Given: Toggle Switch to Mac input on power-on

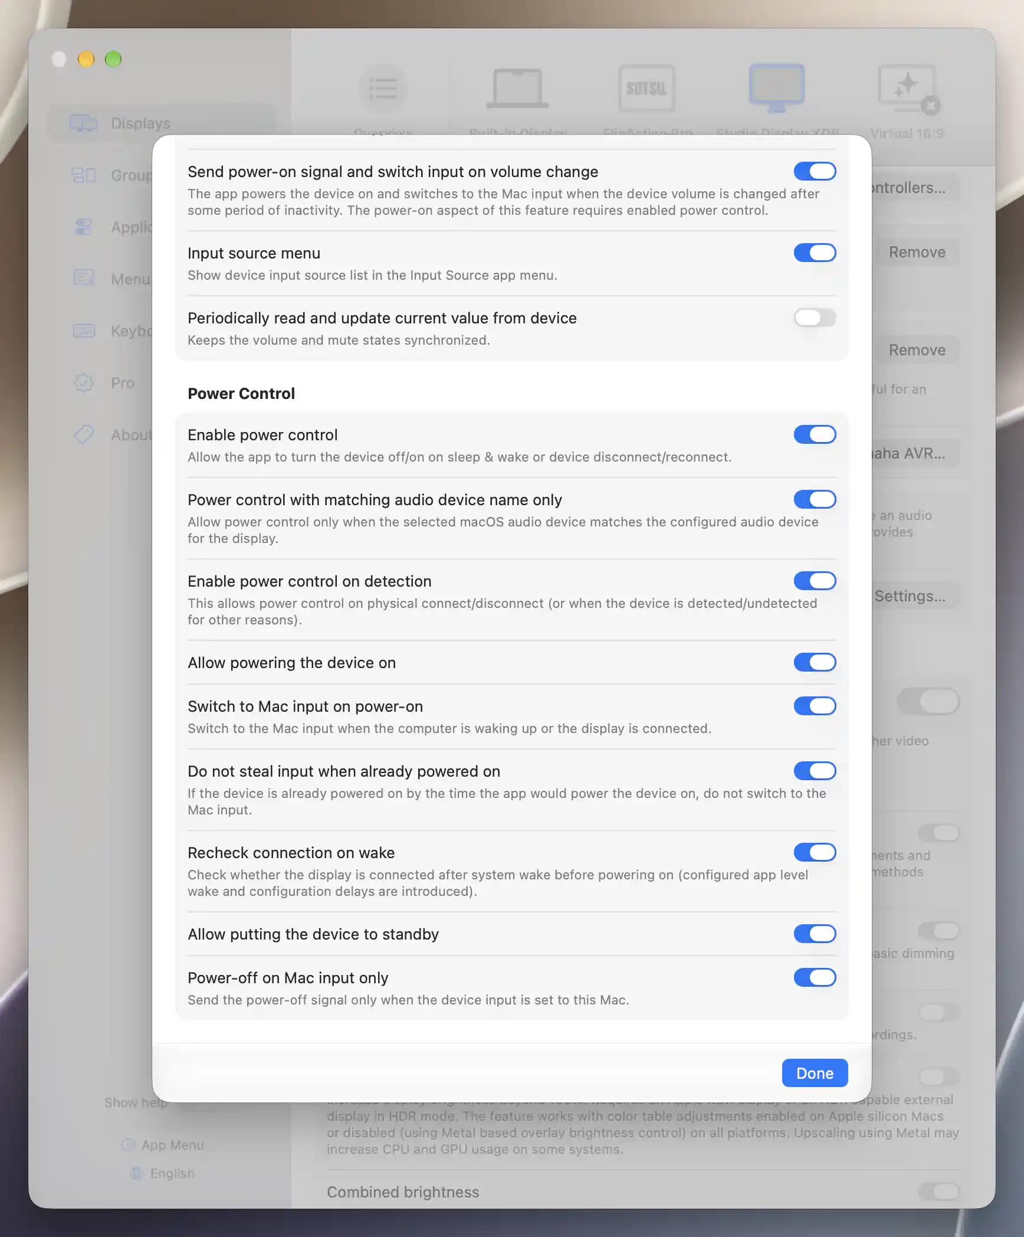Looking at the screenshot, I should coord(815,706).
